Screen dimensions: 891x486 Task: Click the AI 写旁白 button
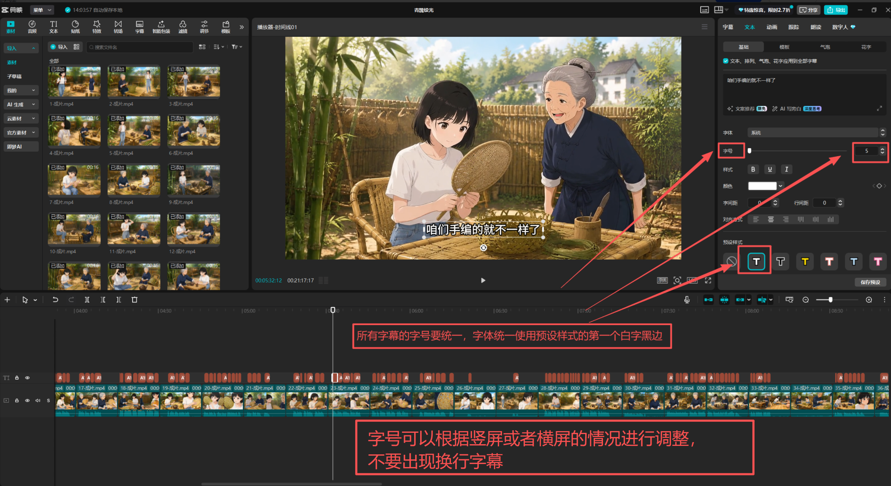click(x=796, y=109)
